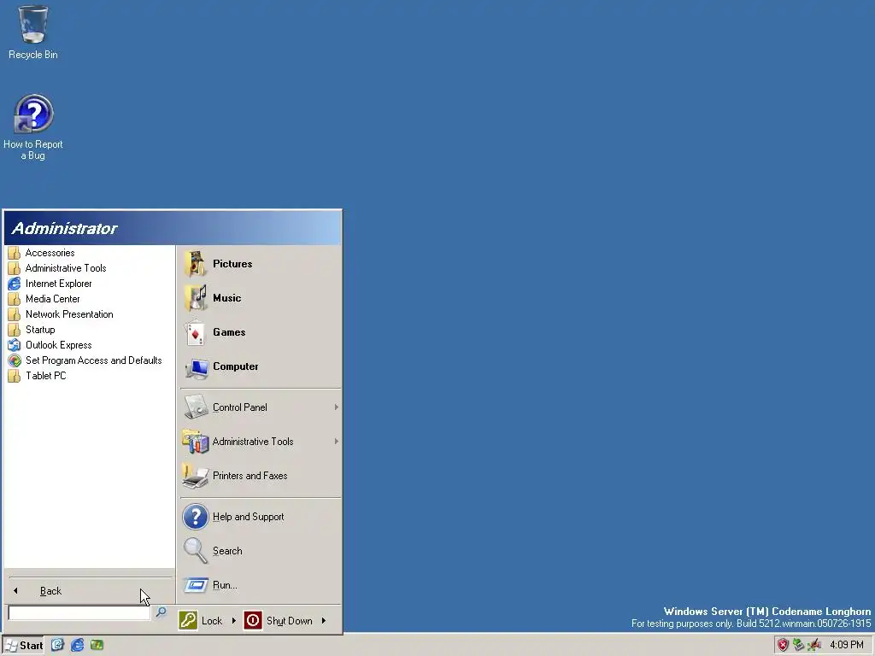Click the Printers and Faxes icon
The image size is (875, 656).
coord(196,476)
